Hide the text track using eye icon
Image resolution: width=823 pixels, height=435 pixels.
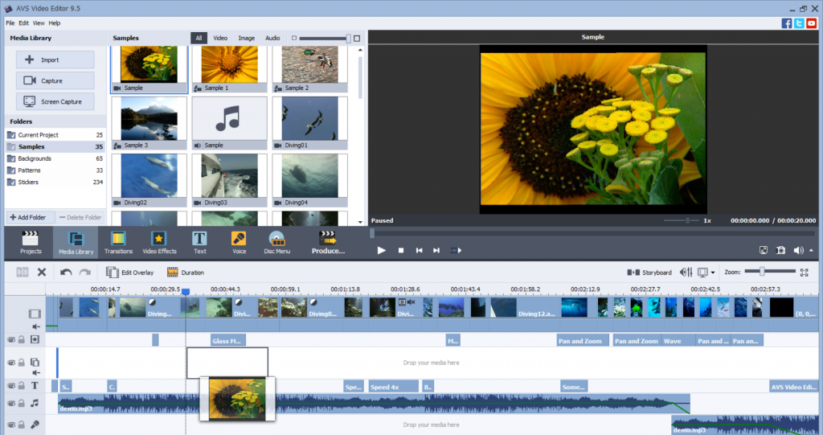(11, 386)
